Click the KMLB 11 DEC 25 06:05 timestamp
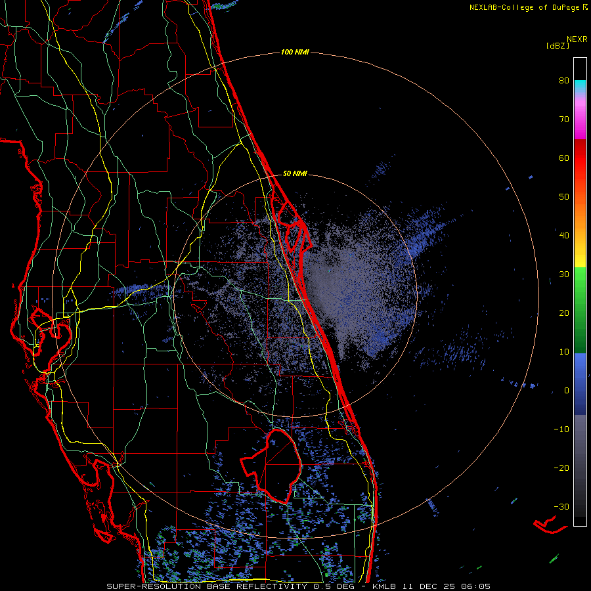 tap(431, 586)
